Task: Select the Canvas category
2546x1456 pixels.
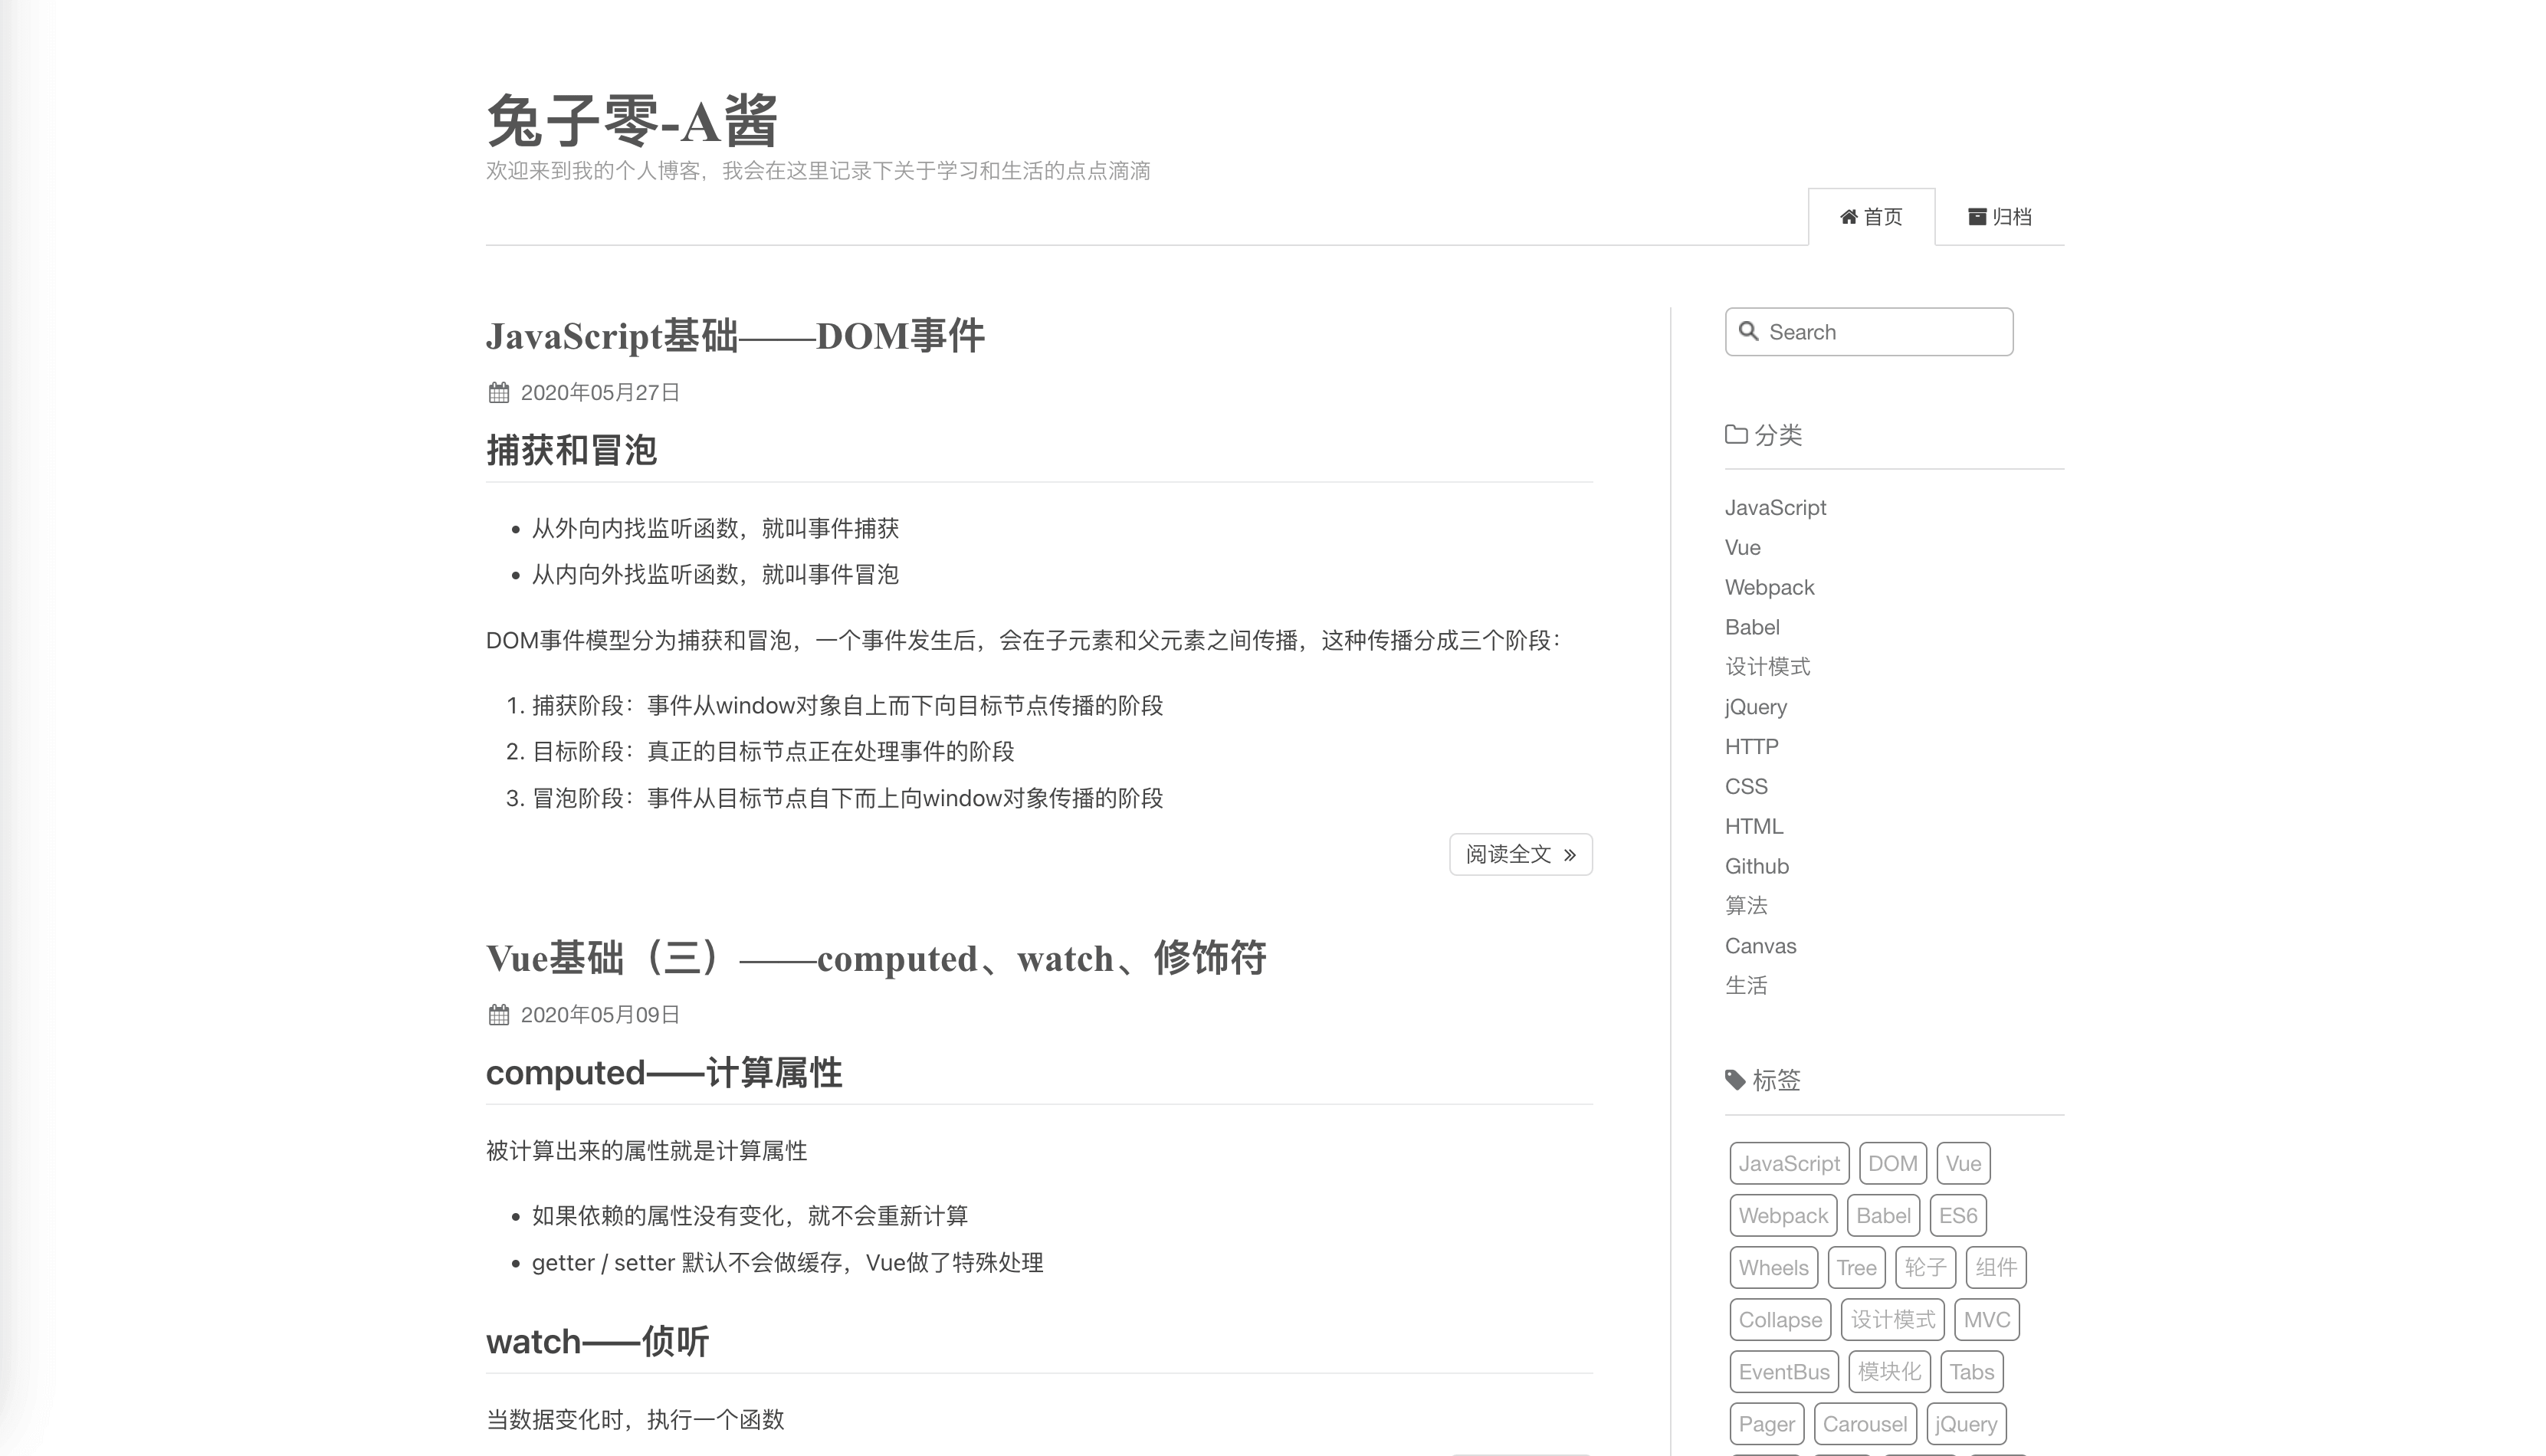Action: [x=1760, y=946]
